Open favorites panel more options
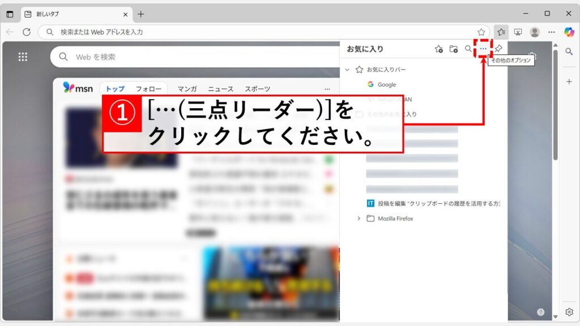Screen dimensions: 580x326 [483, 49]
